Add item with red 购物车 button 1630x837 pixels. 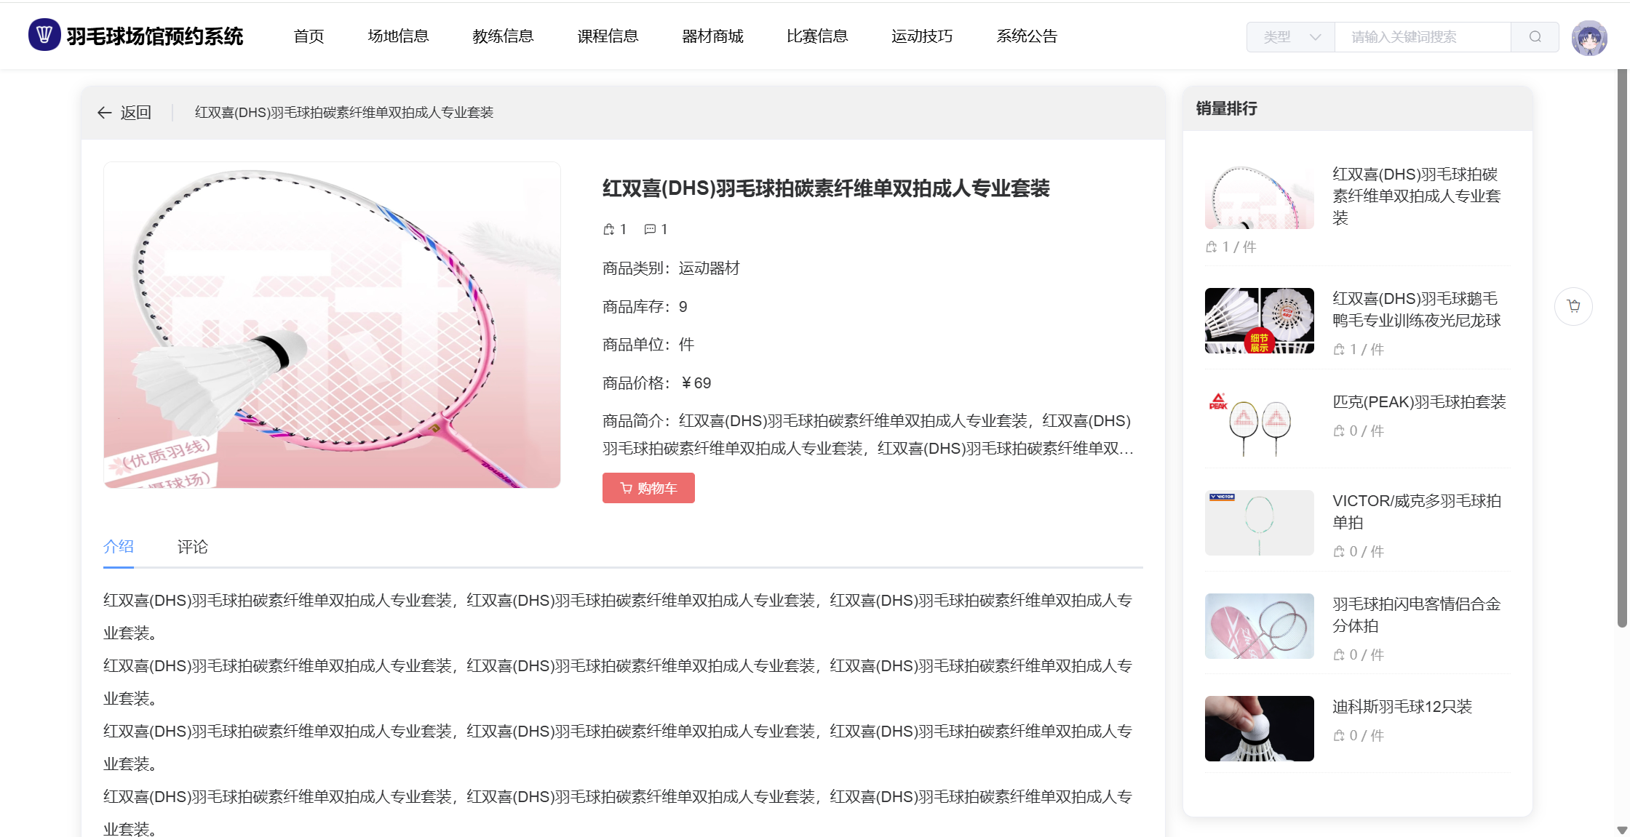(648, 488)
